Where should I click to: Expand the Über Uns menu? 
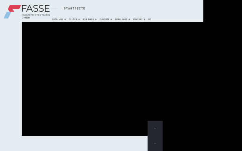point(59,19)
